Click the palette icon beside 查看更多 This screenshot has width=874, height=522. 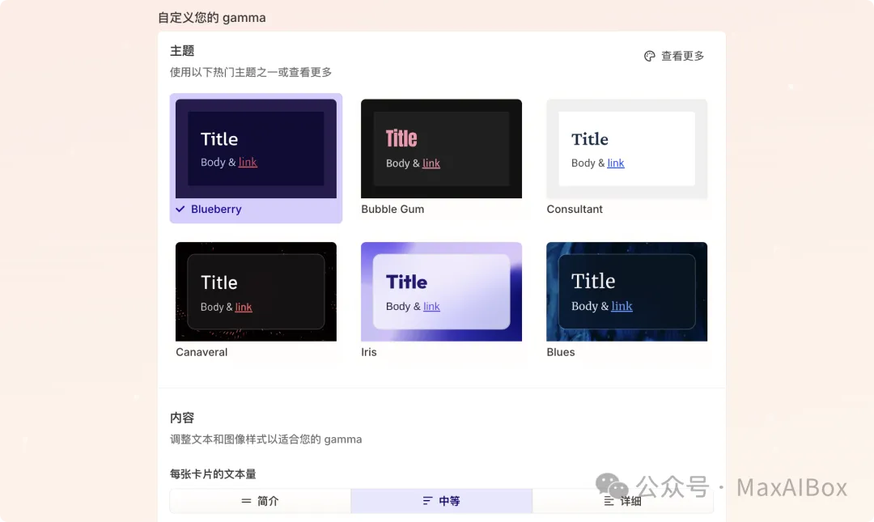[649, 57]
